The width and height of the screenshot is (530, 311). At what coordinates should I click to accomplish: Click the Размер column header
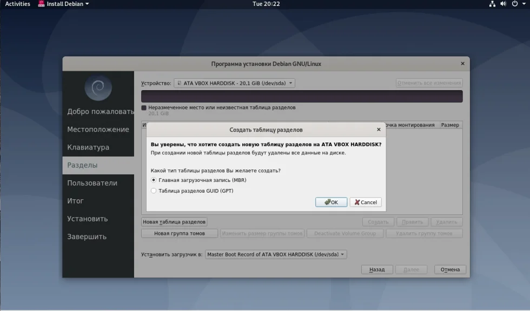coord(450,125)
